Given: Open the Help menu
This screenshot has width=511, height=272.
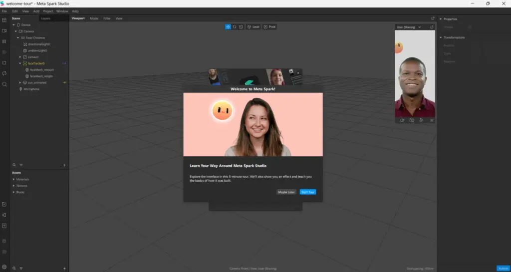Looking at the screenshot, I should point(75,11).
